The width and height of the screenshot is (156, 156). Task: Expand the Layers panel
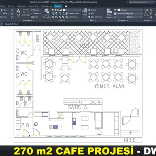pos(62,20)
